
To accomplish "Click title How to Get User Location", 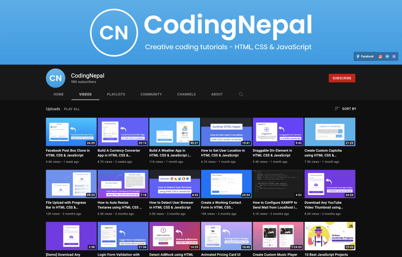I will click(223, 153).
